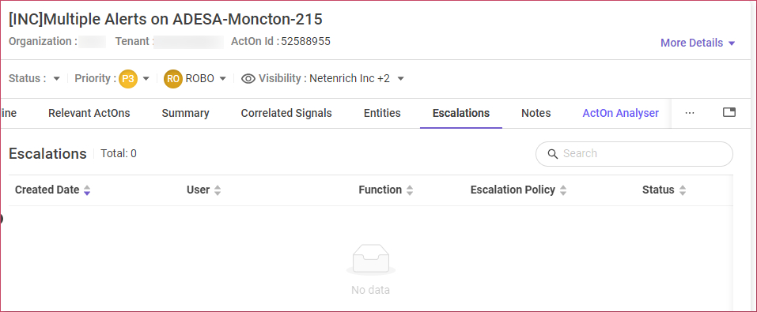The height and width of the screenshot is (312, 757).
Task: Expand the Status dropdown arrow
Action: click(x=56, y=79)
